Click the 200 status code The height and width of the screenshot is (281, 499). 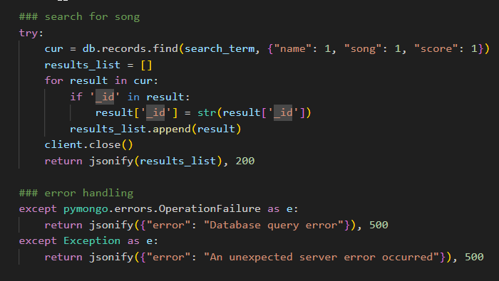245,161
